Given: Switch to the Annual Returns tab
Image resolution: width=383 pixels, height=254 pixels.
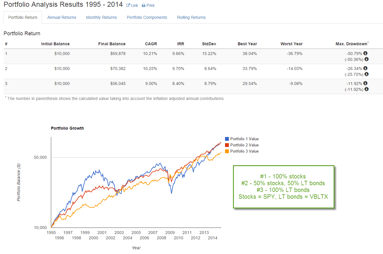Looking at the screenshot, I should pyautogui.click(x=62, y=17).
